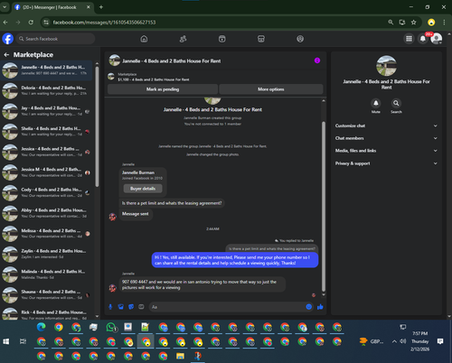This screenshot has width=452, height=363.
Task: Open the Facebook logo home link
Action: coord(8,39)
